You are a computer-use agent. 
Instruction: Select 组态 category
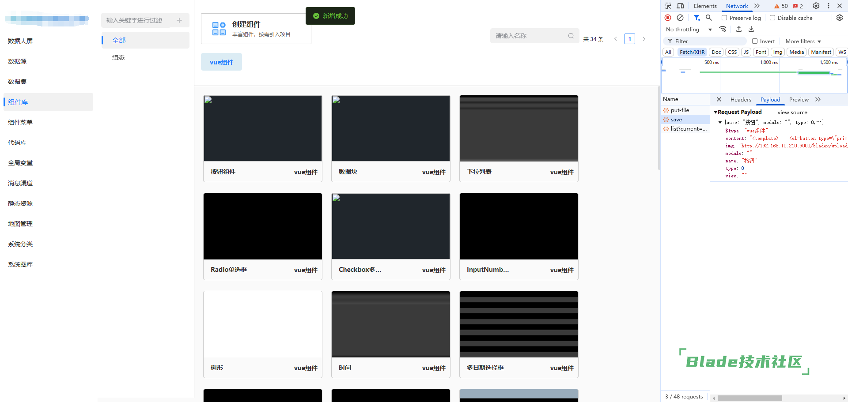[145, 57]
